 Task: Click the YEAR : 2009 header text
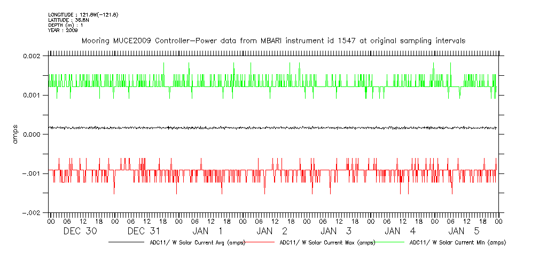click(x=63, y=30)
